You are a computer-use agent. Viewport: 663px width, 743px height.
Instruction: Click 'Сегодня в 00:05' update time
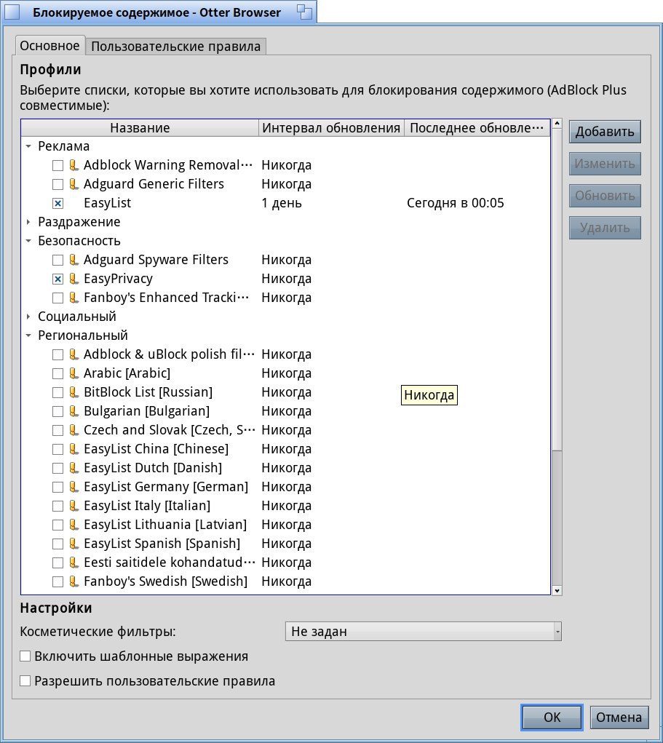click(456, 203)
